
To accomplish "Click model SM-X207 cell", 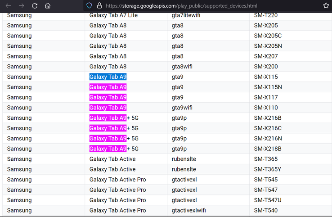I will (266, 56).
